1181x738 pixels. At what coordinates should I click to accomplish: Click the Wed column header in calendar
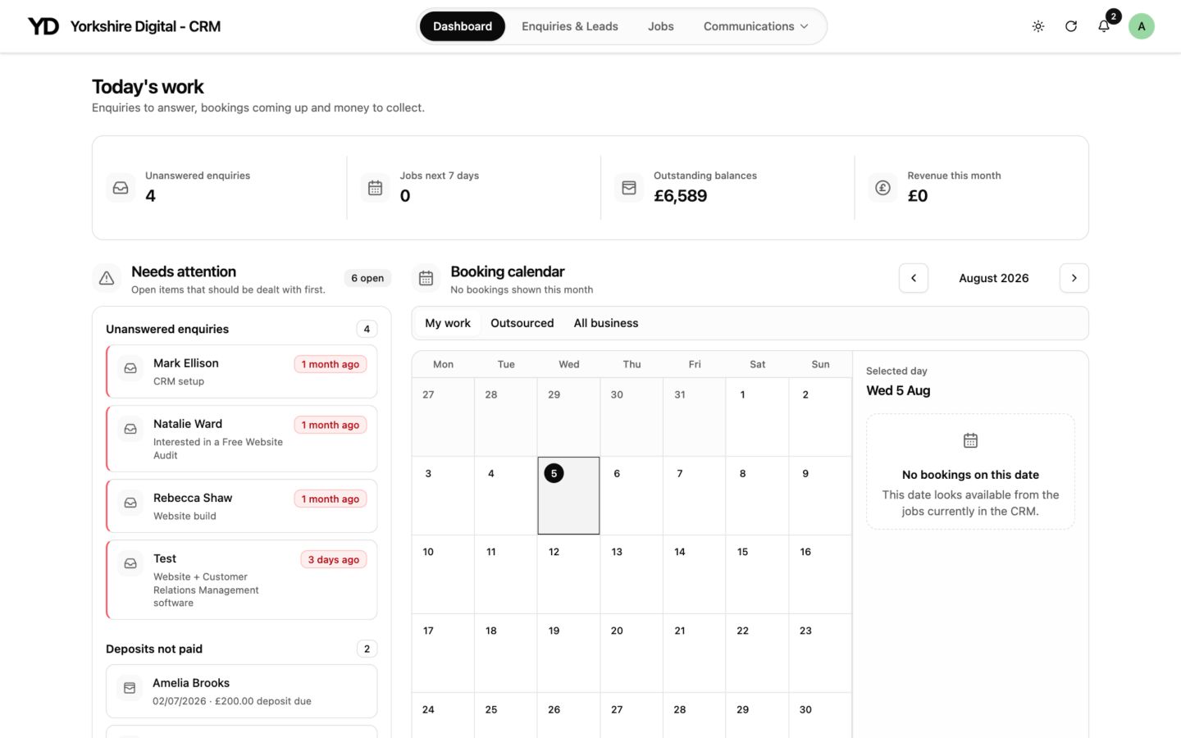[x=569, y=364]
